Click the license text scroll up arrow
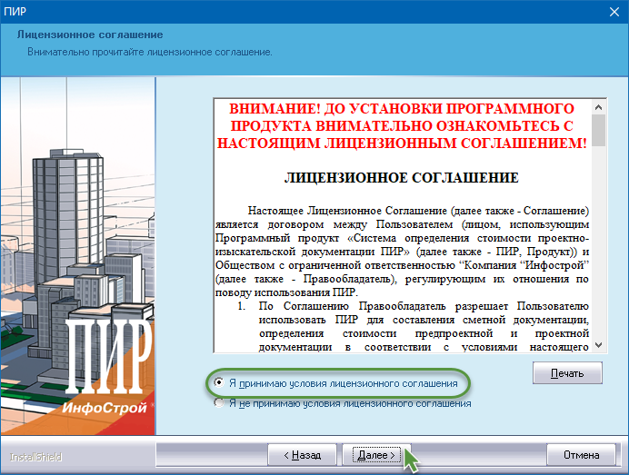Screen dimensions: 629x475 (598, 107)
